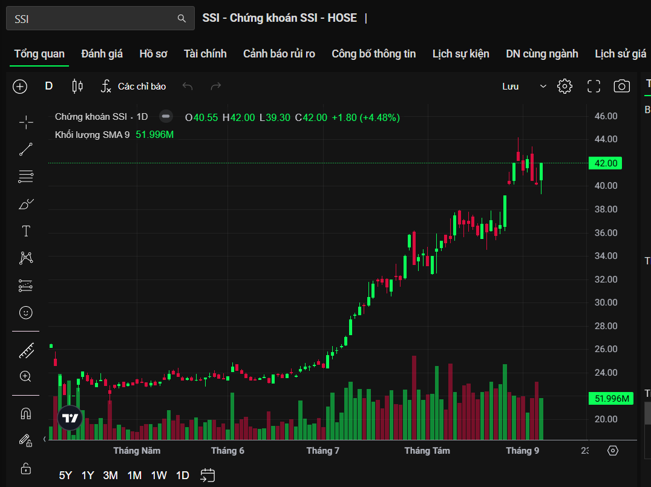Open the Cảnh báo rủi ro tab
Image resolution: width=651 pixels, height=487 pixels.
pos(279,54)
